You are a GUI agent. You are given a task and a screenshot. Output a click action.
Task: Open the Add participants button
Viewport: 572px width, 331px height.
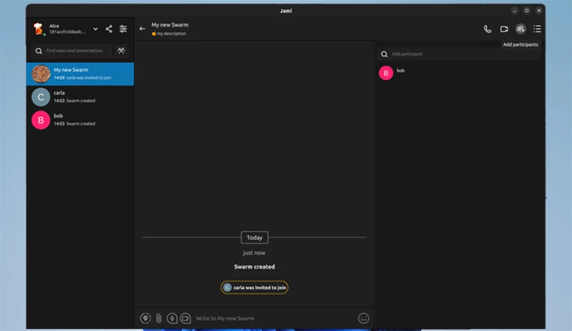click(521, 29)
